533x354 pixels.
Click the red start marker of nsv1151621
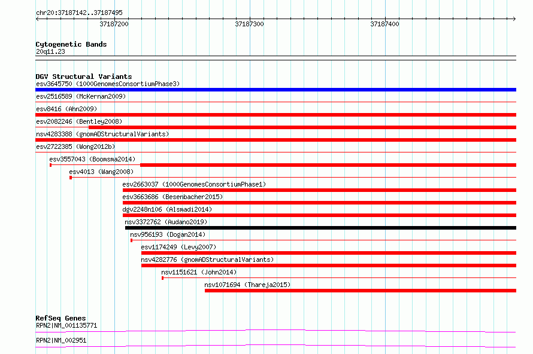pos(162,278)
